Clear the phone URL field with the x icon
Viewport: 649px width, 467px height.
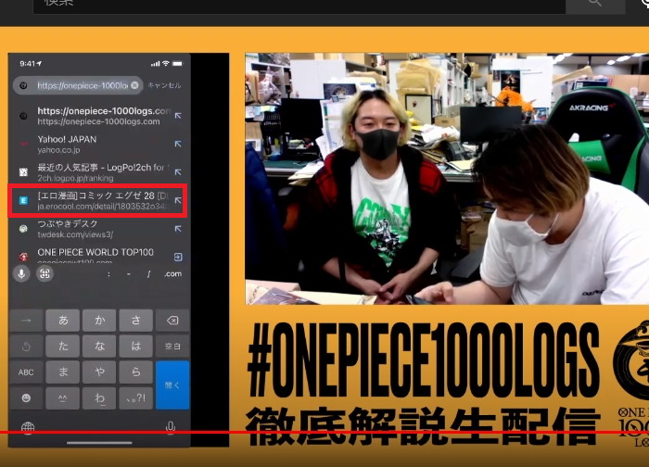point(134,85)
